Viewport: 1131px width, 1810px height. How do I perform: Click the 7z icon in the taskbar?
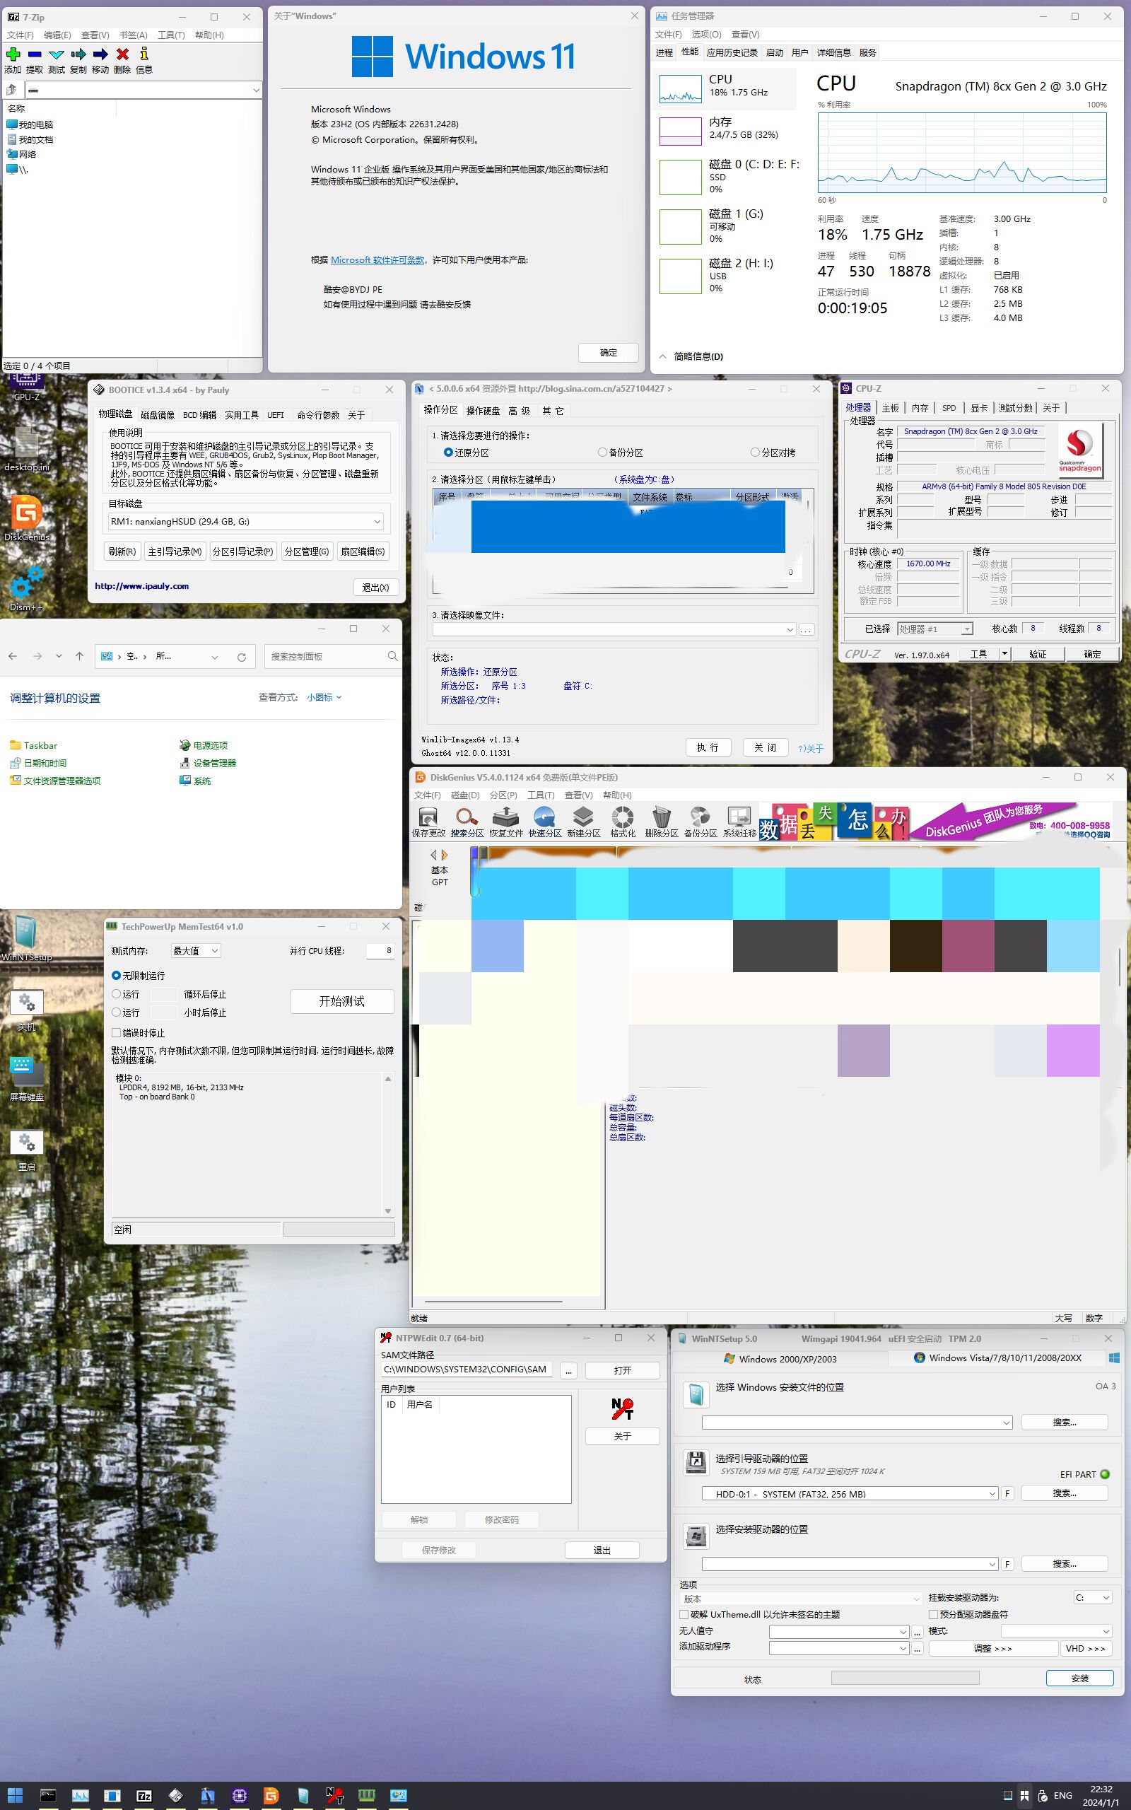click(143, 1795)
